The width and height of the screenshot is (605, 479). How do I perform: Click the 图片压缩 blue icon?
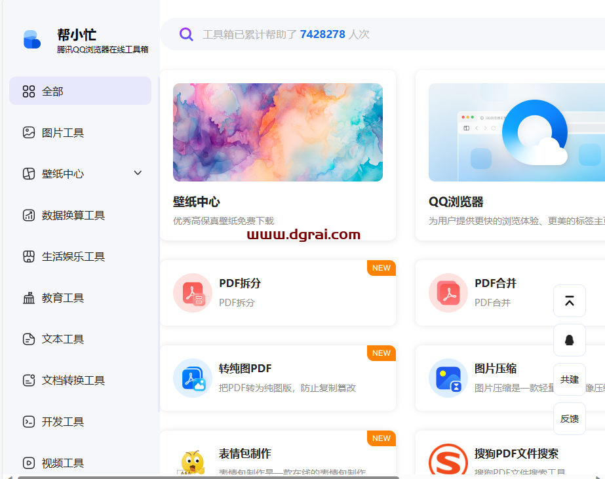[448, 378]
